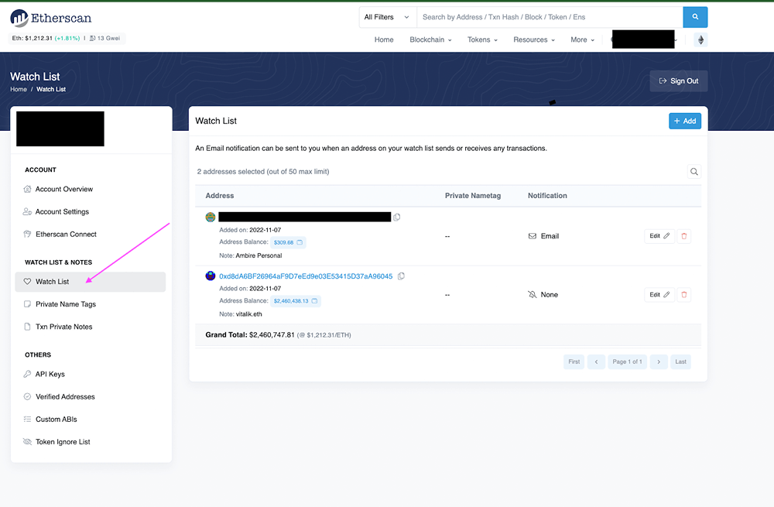Viewport: 774px width, 507px height.
Task: Go to the next page arrow
Action: pyautogui.click(x=659, y=361)
